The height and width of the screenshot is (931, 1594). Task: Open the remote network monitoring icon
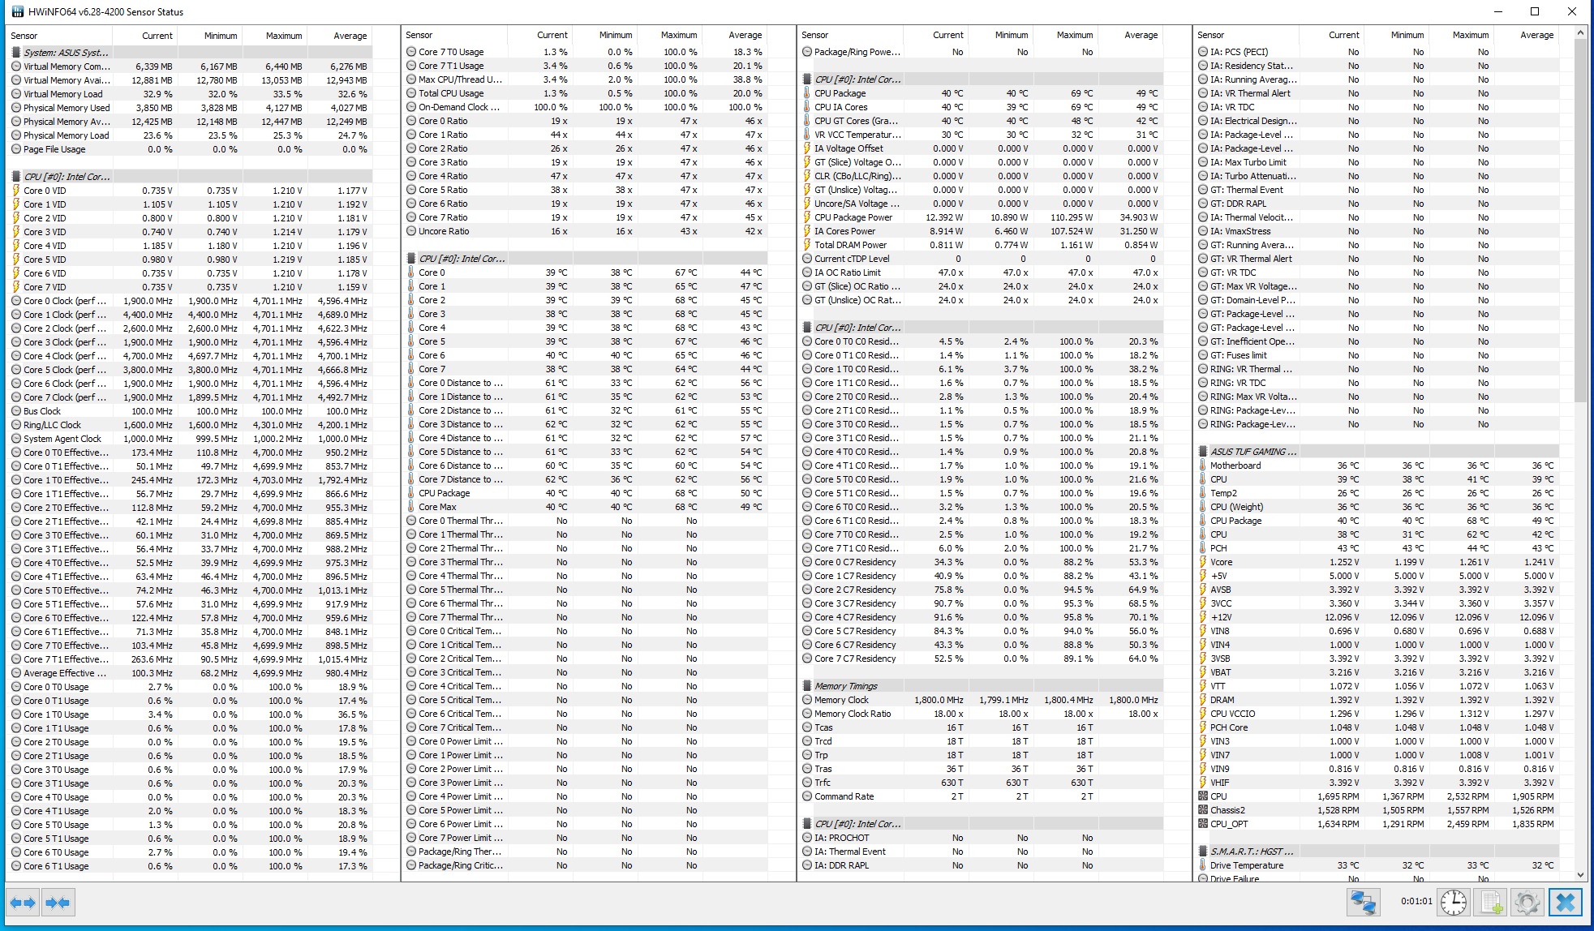tap(1363, 903)
